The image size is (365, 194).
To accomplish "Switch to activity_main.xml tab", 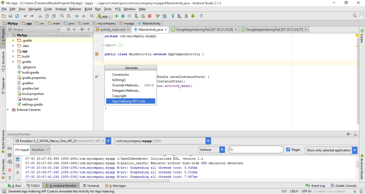I will 113,30.
